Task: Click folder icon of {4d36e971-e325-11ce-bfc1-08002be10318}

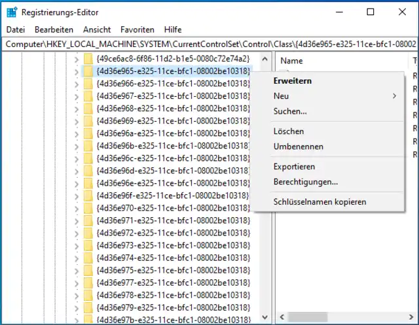Action: [x=88, y=220]
